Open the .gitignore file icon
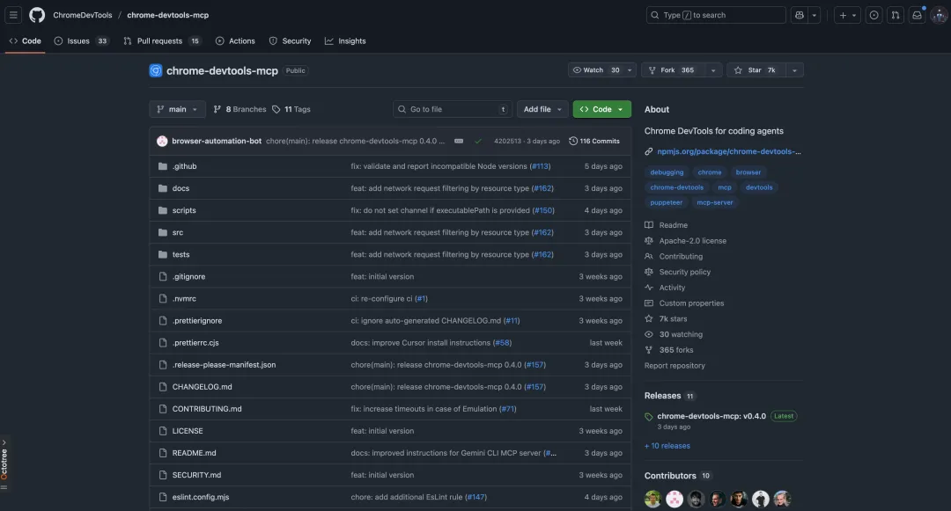951x511 pixels. (x=163, y=277)
